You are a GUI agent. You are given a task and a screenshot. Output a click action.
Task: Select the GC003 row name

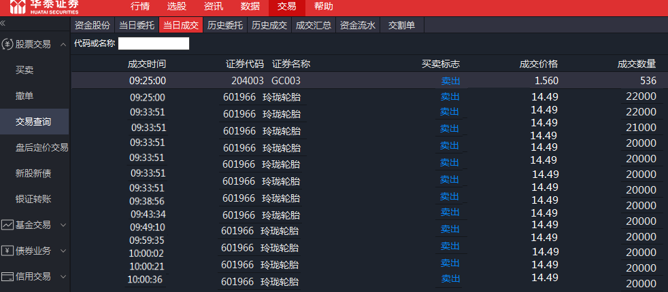(286, 81)
